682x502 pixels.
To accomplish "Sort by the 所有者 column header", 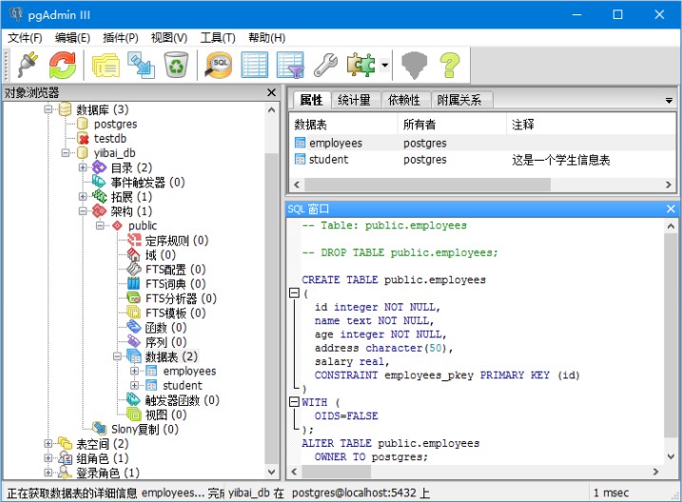I will pyautogui.click(x=452, y=125).
